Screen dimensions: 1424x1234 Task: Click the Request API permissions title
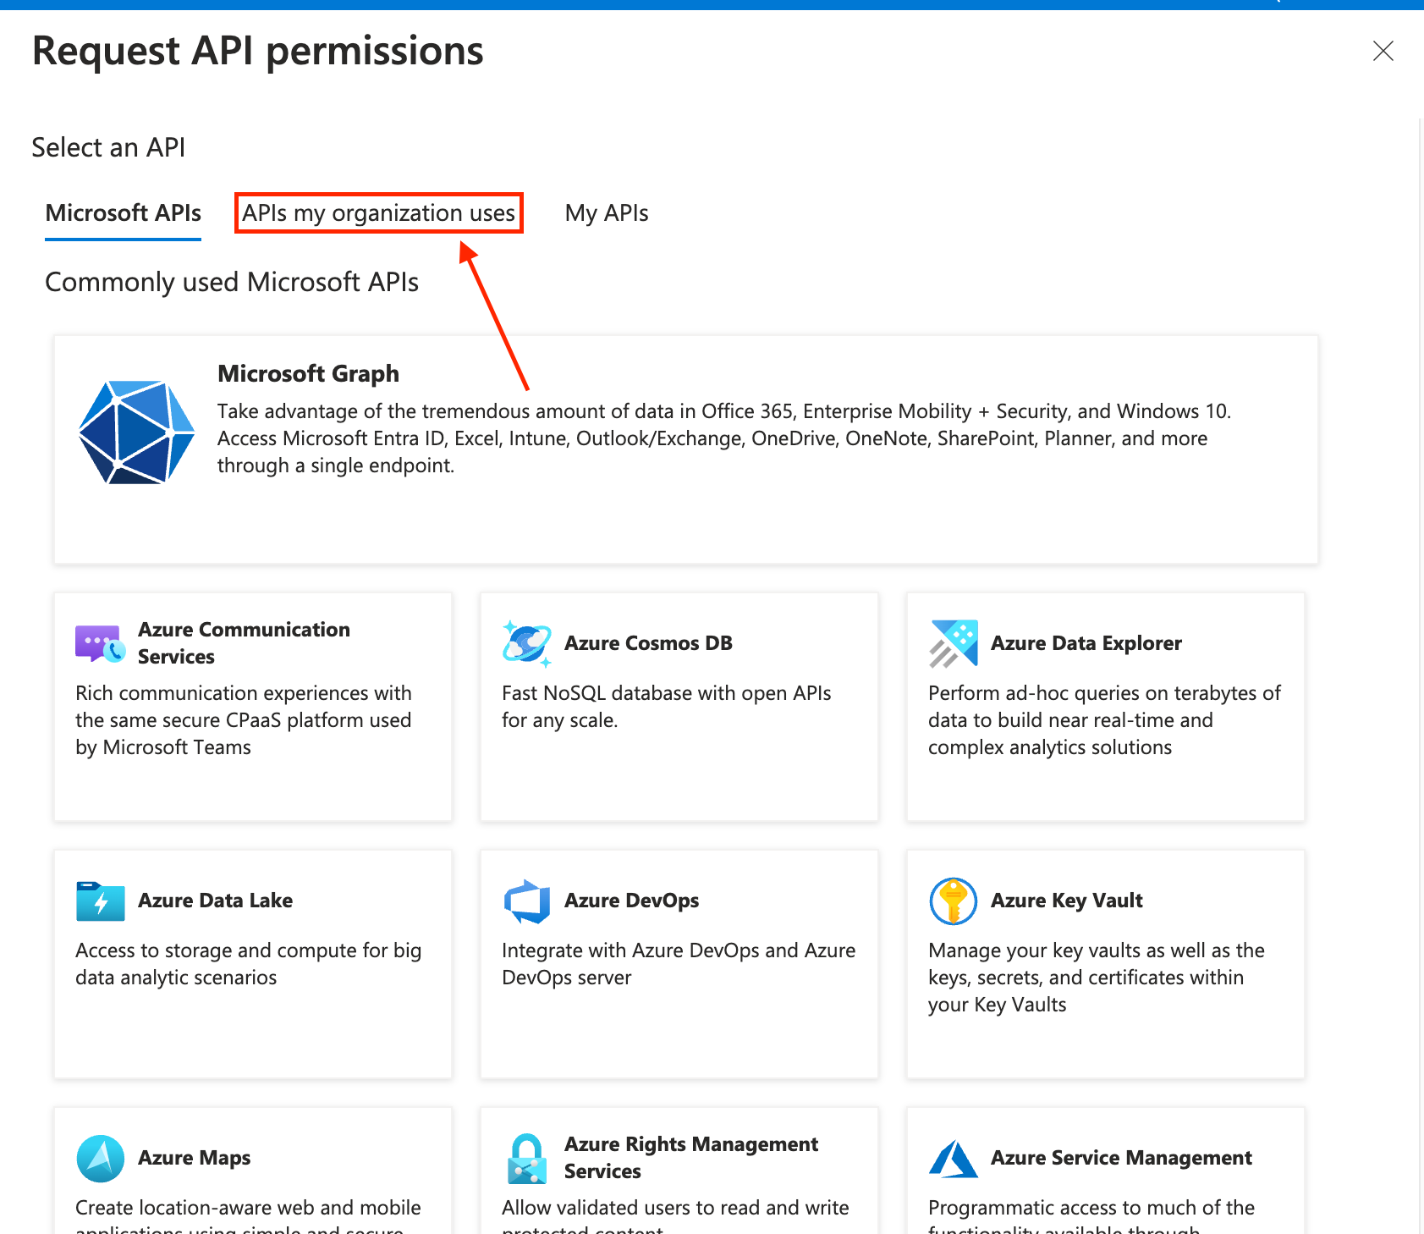[x=257, y=51]
